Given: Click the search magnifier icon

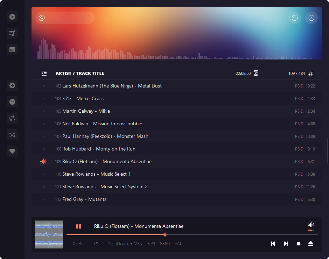Looking at the screenshot, I should (41, 17).
